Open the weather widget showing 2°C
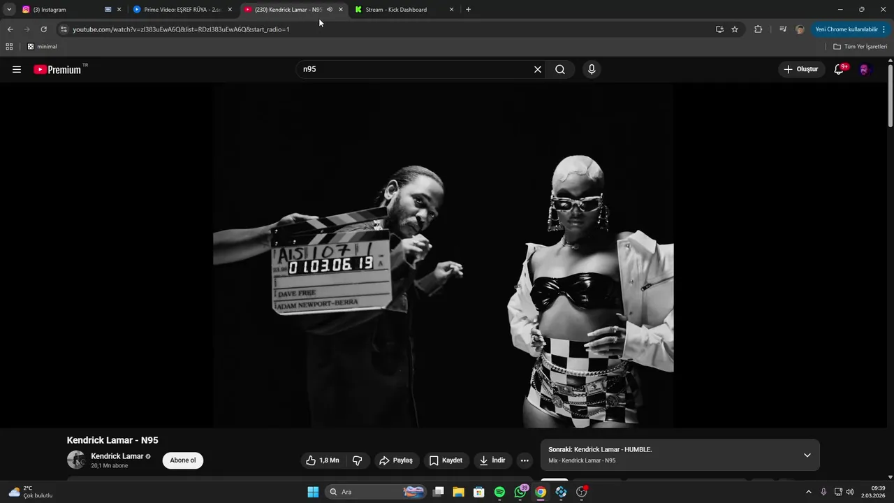 point(31,492)
